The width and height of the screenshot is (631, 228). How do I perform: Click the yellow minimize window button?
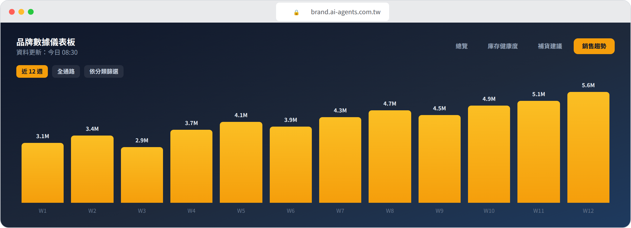pyautogui.click(x=21, y=12)
